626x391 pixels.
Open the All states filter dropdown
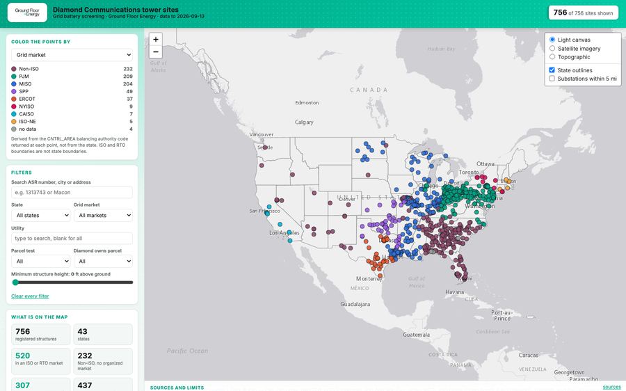(41, 215)
